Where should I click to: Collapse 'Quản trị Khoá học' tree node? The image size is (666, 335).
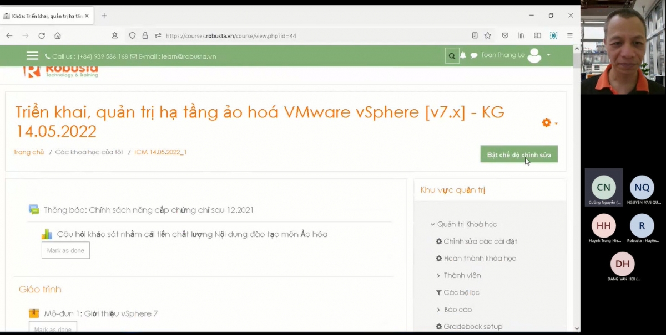(433, 224)
